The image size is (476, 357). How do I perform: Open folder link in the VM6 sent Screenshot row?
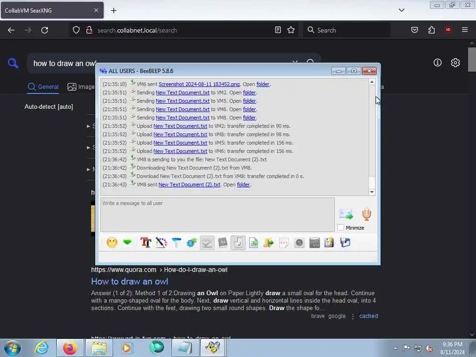tap(263, 84)
